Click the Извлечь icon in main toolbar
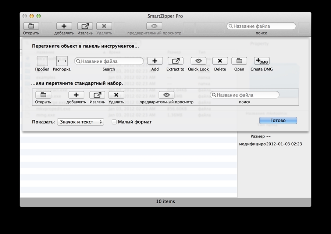Viewport: 331px width, 234px height. click(x=85, y=26)
